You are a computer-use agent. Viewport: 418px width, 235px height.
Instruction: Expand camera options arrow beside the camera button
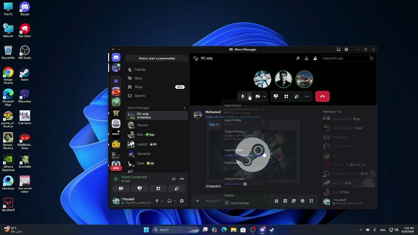pos(265,96)
